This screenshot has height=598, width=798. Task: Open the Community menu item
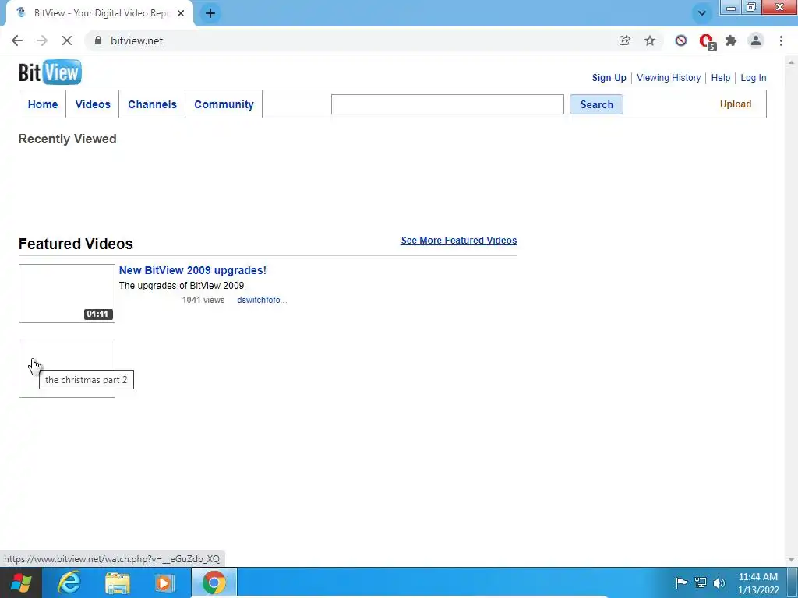224,104
